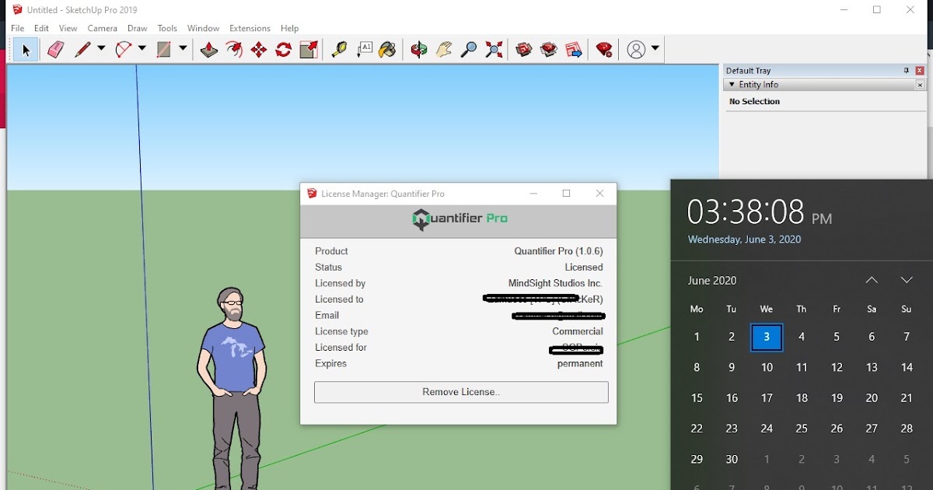
Task: Close the License Manager dialog
Action: point(599,194)
